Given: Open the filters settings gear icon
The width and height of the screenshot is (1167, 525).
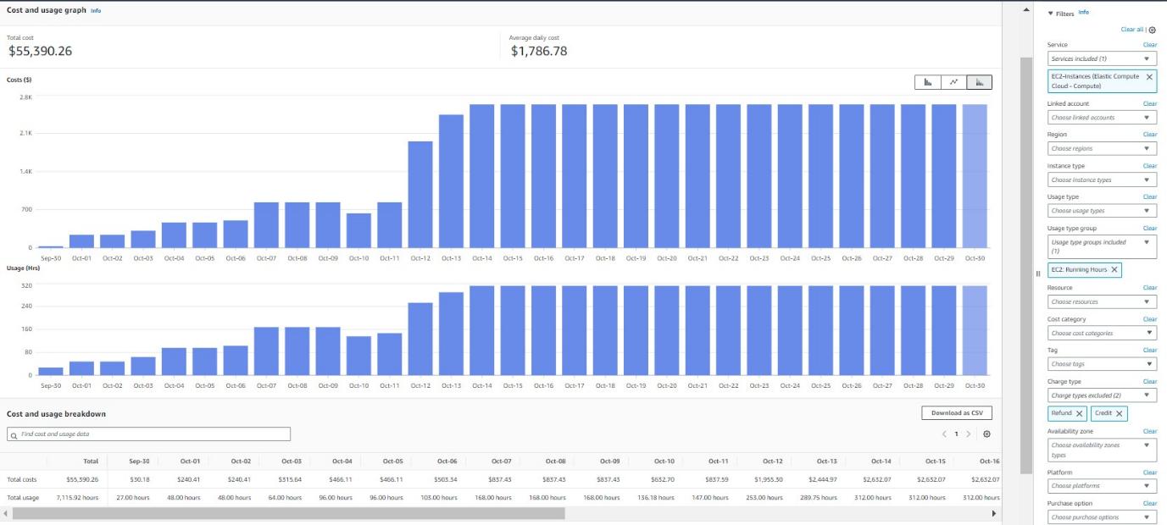Looking at the screenshot, I should (1152, 30).
